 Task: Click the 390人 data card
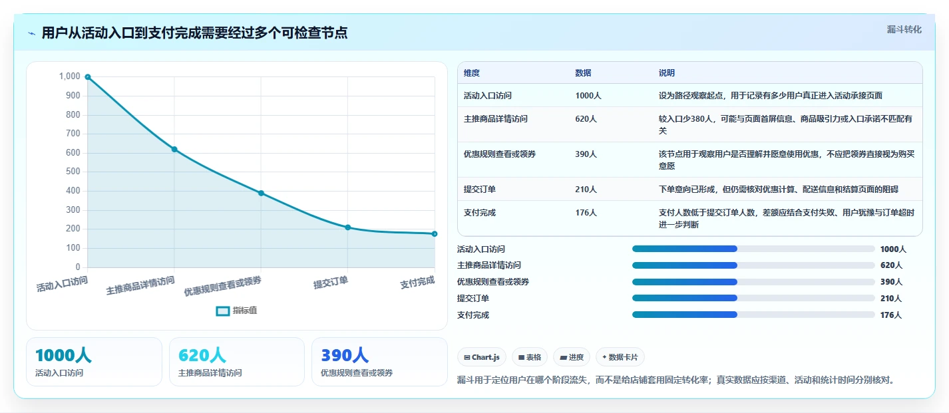click(379, 362)
